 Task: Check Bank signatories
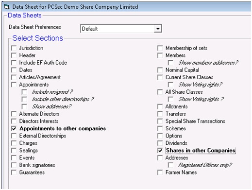14,165
